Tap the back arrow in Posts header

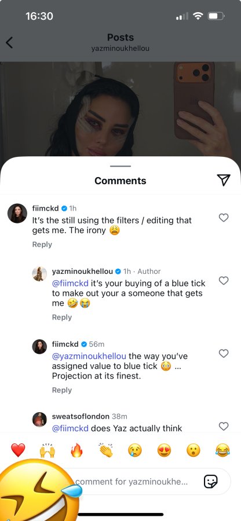click(x=9, y=42)
